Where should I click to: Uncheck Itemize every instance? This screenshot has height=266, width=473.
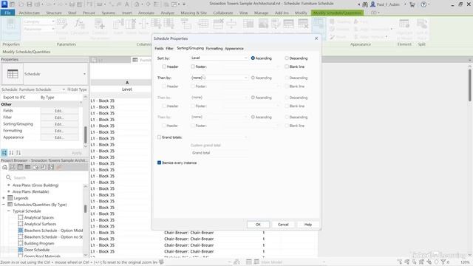[160, 163]
